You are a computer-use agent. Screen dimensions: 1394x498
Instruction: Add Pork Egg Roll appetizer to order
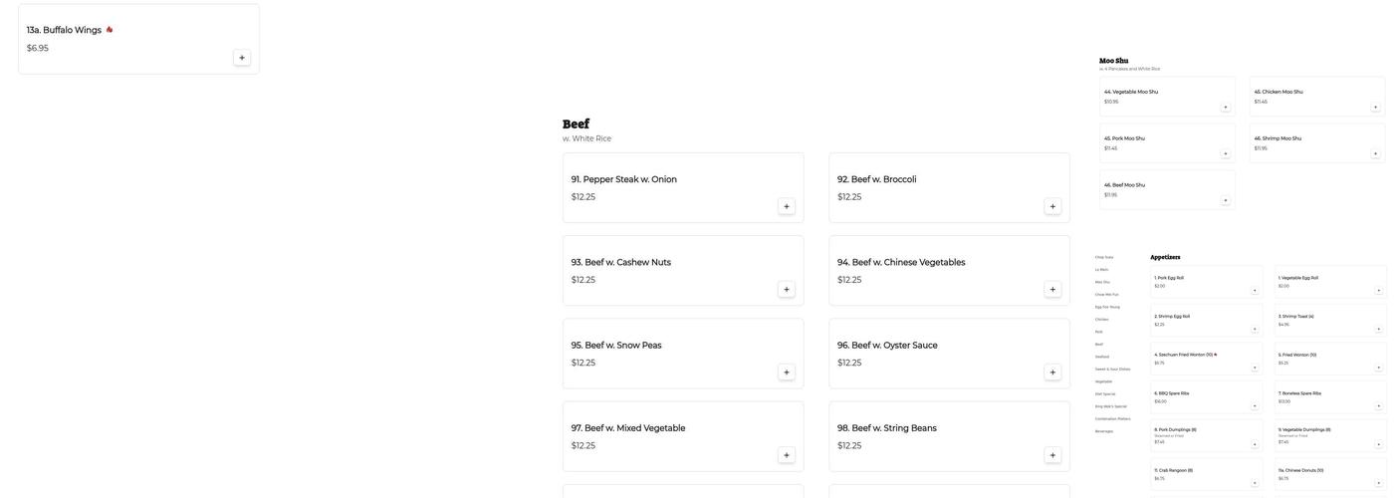pos(1255,291)
